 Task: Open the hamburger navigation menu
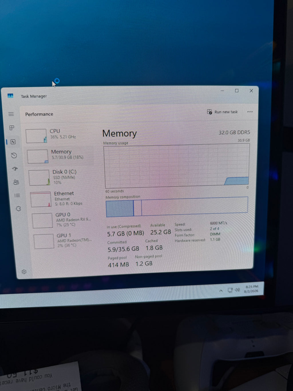pyautogui.click(x=11, y=114)
